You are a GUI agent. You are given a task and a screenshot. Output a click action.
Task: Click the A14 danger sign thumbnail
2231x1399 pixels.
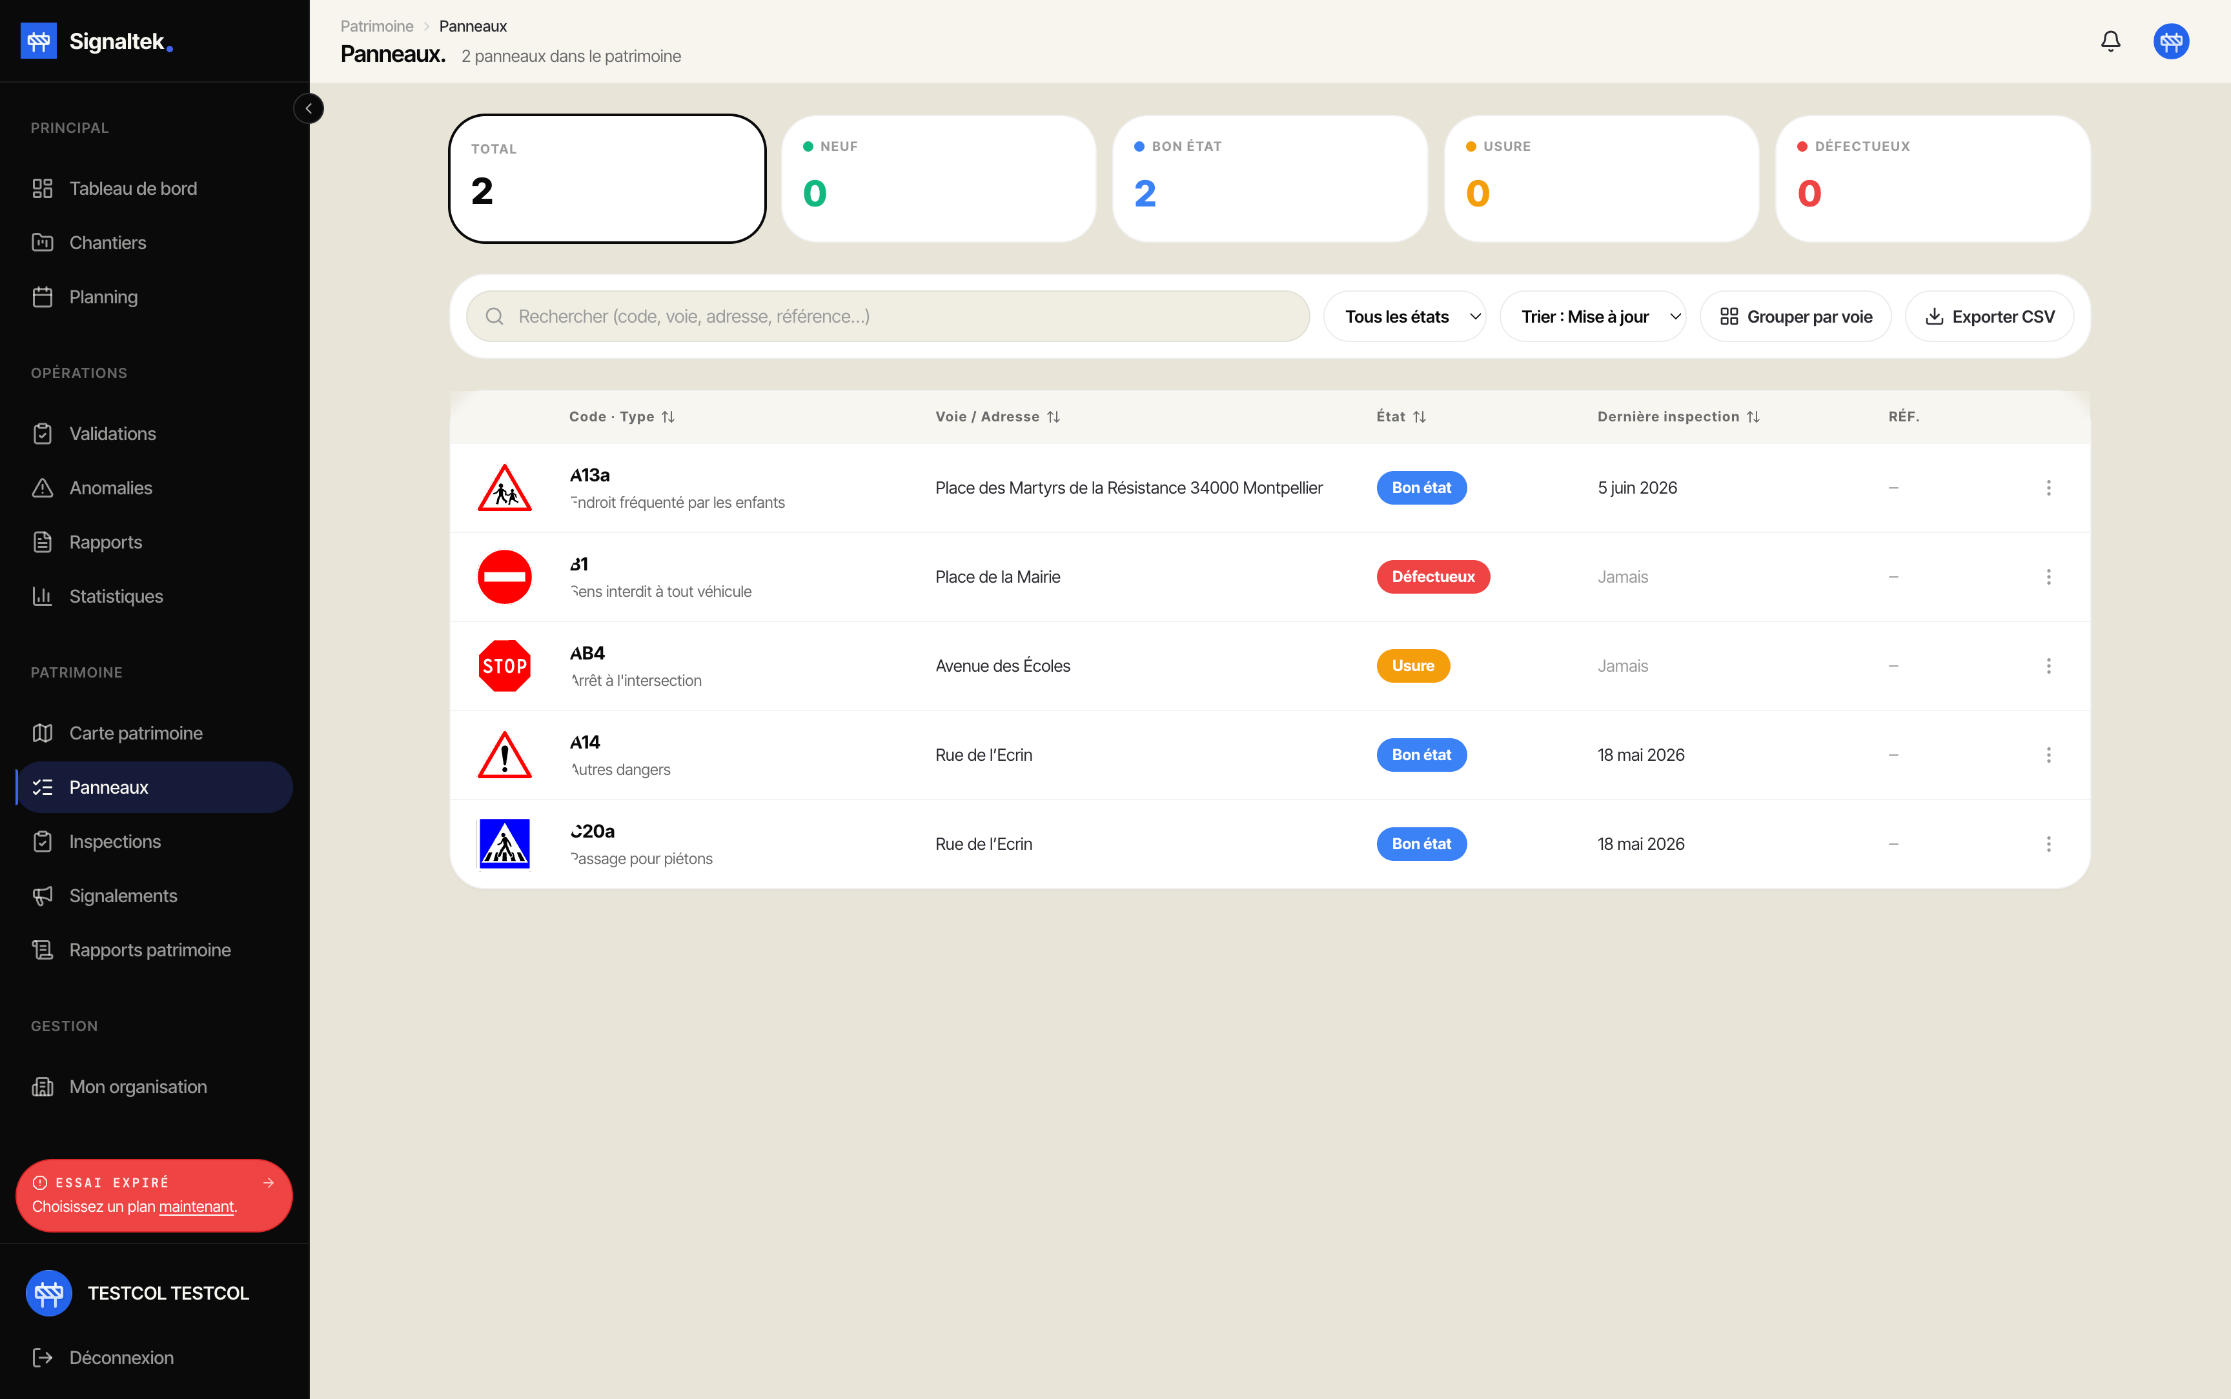click(x=504, y=755)
